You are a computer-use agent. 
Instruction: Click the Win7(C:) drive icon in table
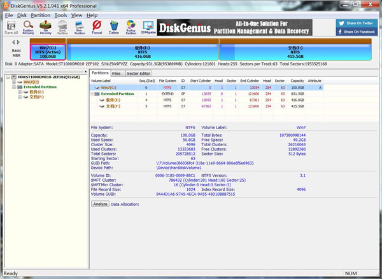click(x=97, y=88)
